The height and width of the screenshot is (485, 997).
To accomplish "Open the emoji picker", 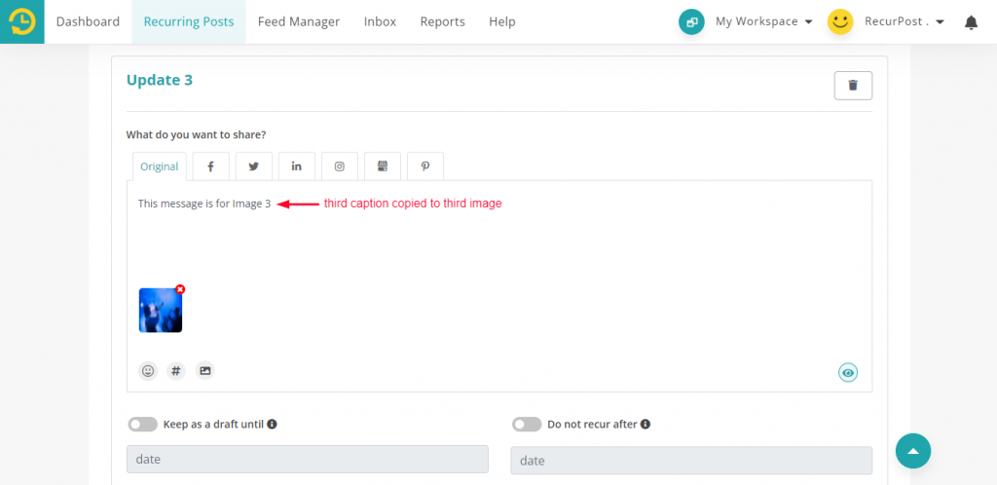I will [148, 371].
